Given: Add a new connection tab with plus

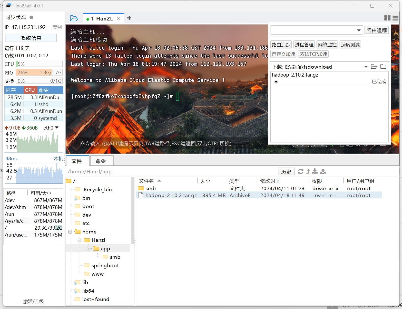Looking at the screenshot, I should tap(129, 18).
